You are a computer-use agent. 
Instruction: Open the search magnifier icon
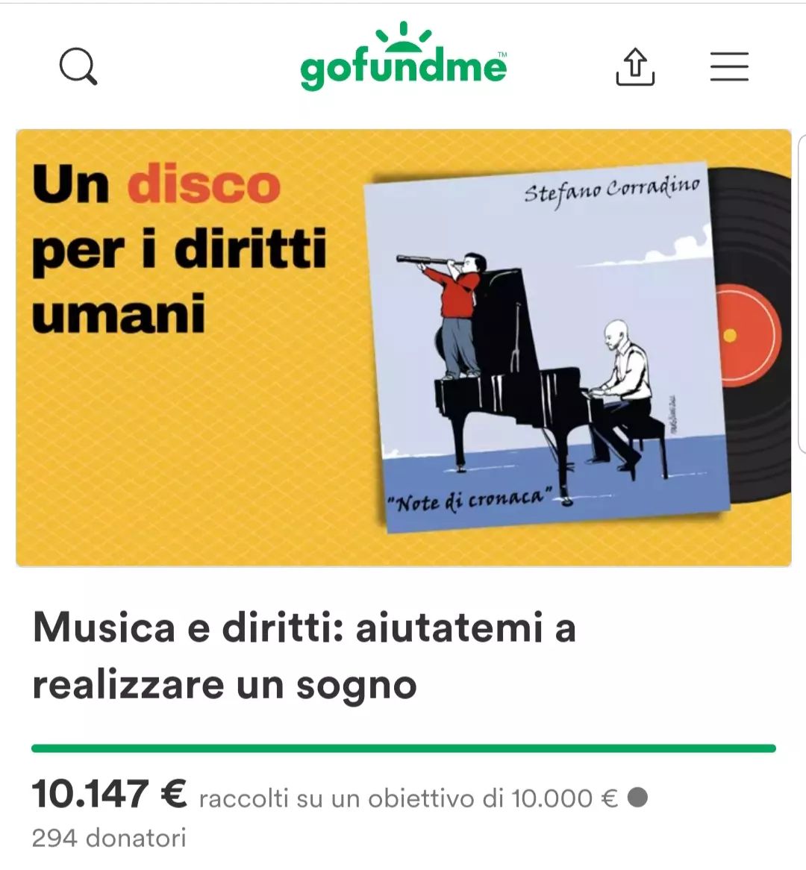pyautogui.click(x=78, y=66)
